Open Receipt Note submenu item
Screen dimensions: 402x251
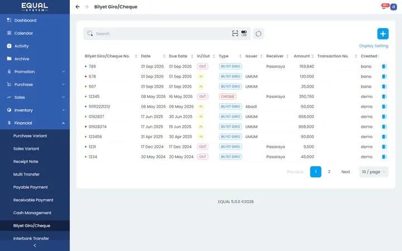[26, 161]
